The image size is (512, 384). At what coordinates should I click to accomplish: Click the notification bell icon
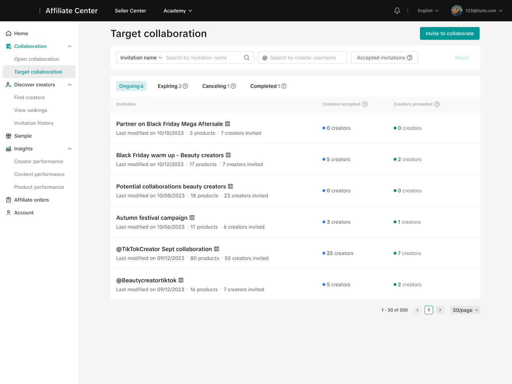397,11
